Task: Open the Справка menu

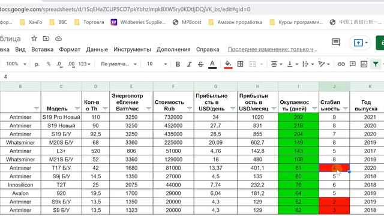Action: [x=208, y=49]
